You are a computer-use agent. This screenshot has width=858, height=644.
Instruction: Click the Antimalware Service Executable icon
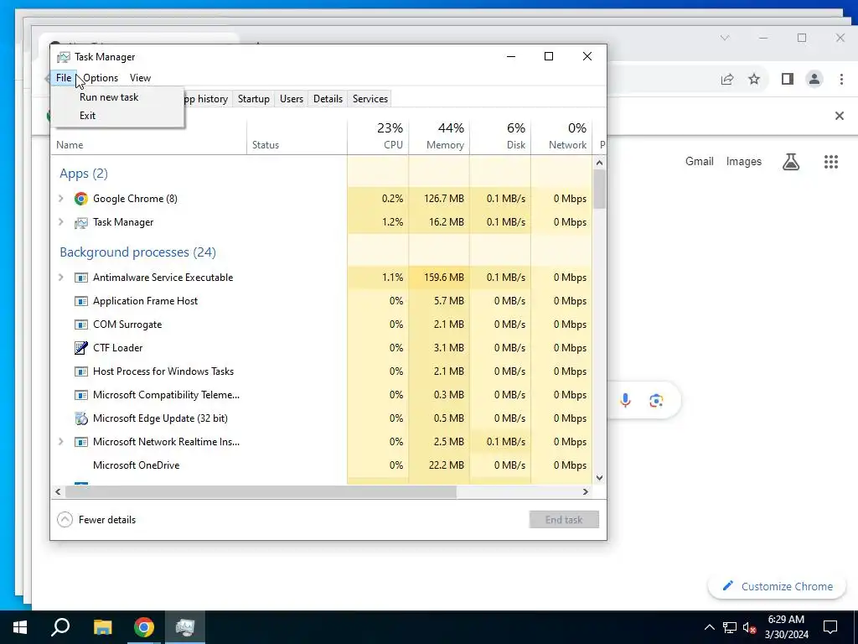tap(81, 278)
